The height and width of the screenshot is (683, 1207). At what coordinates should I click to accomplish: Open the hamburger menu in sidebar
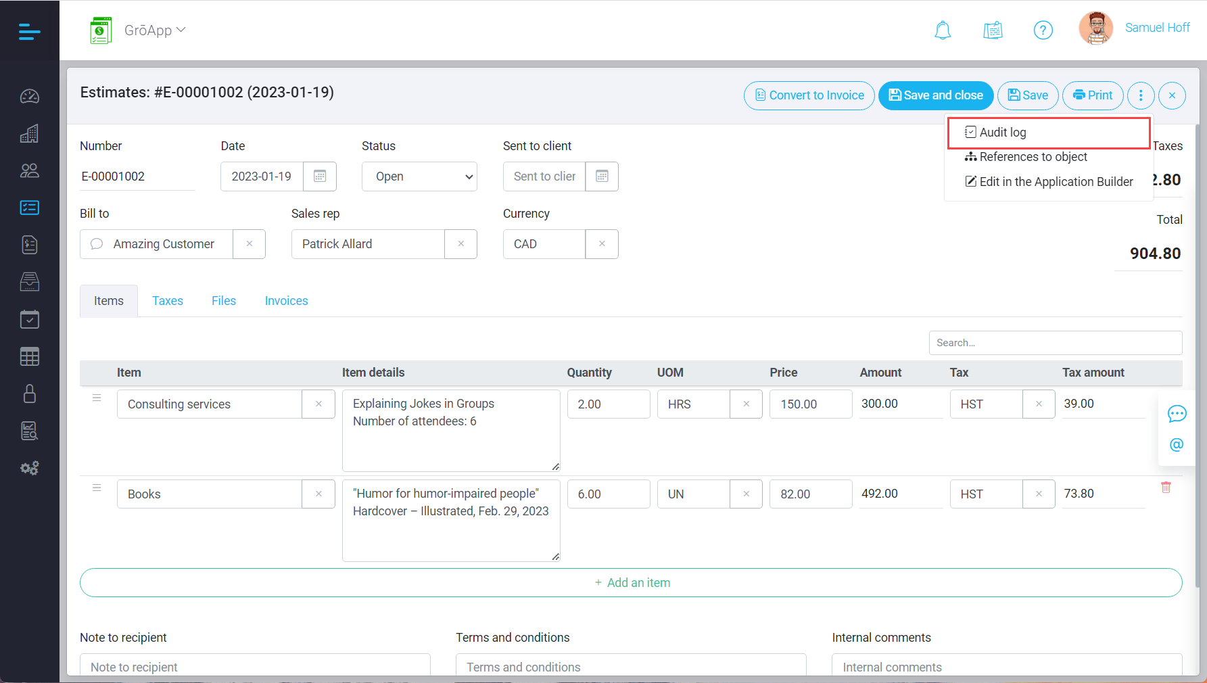(x=29, y=31)
